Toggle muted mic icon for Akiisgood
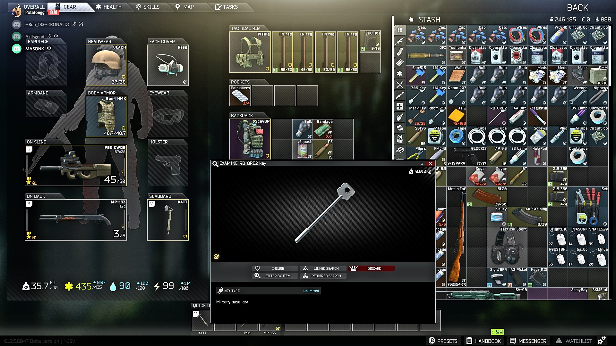The image size is (616, 346). coord(49,36)
